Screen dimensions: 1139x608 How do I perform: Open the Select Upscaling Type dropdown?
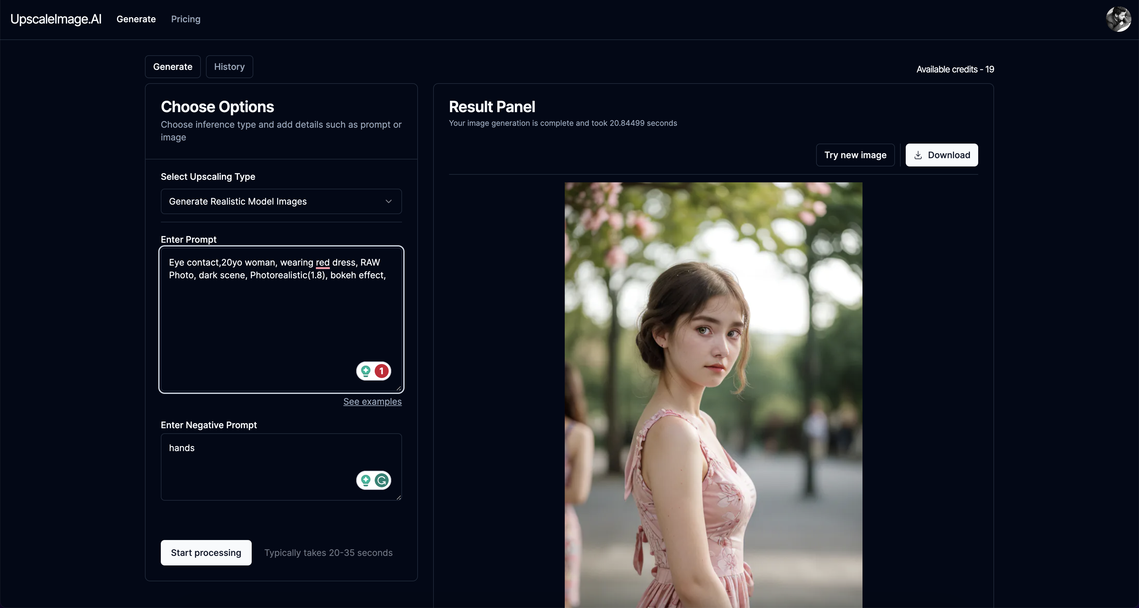[281, 201]
